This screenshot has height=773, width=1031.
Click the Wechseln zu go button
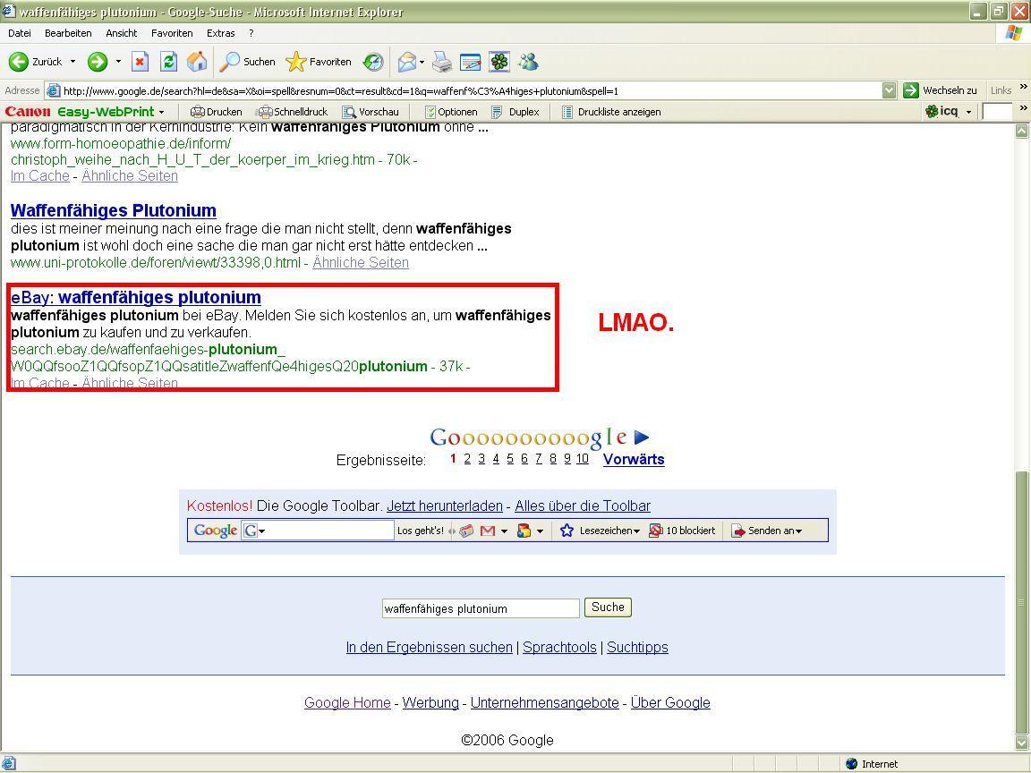[941, 90]
